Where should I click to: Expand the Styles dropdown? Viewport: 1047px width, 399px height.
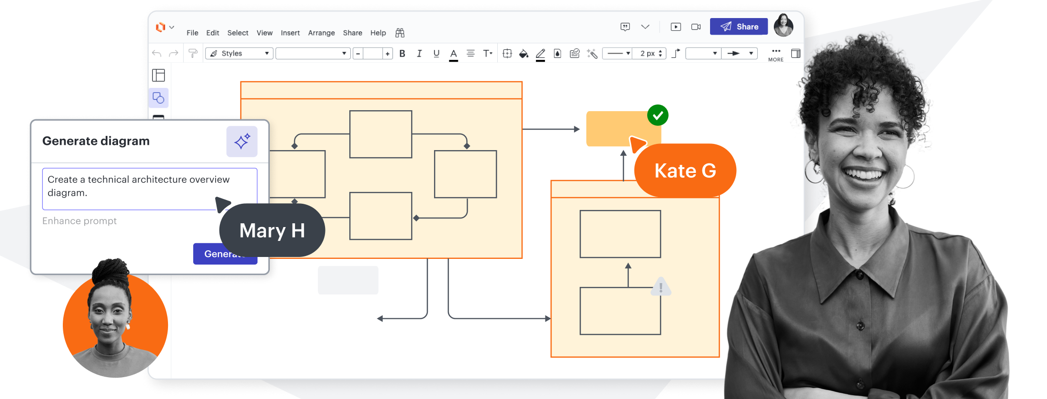(x=239, y=54)
